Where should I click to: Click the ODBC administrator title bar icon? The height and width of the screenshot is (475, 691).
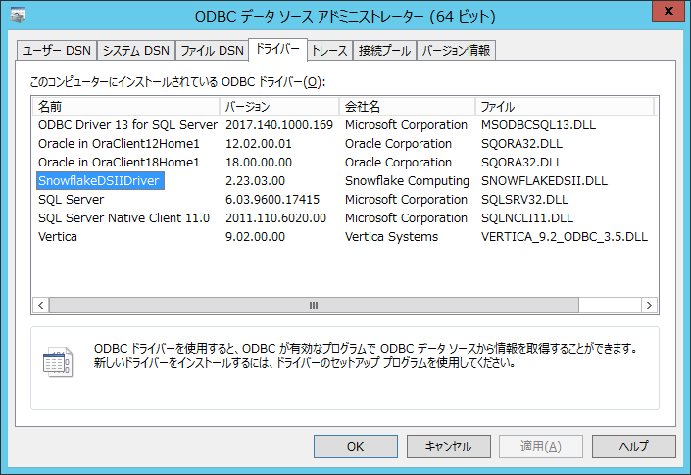18,16
